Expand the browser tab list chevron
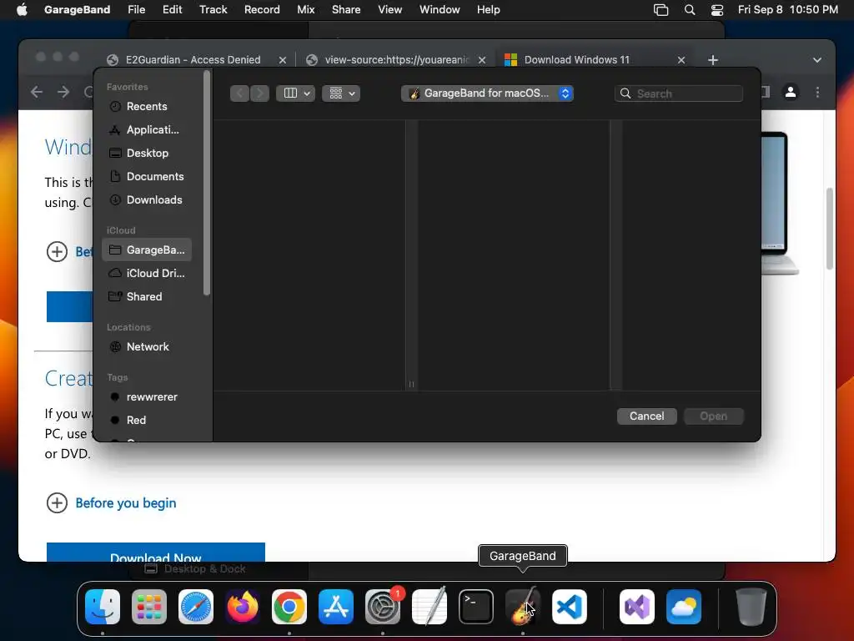Screen dimensions: 854x641 click(x=817, y=60)
